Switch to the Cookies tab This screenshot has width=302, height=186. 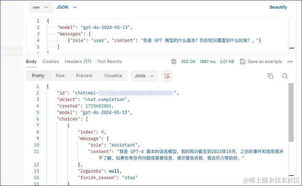[x=50, y=62]
